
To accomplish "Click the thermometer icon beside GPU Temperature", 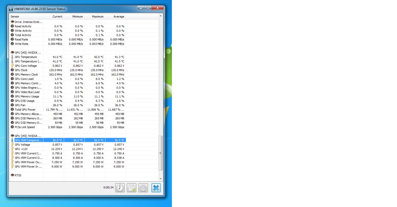I will tap(12, 57).
